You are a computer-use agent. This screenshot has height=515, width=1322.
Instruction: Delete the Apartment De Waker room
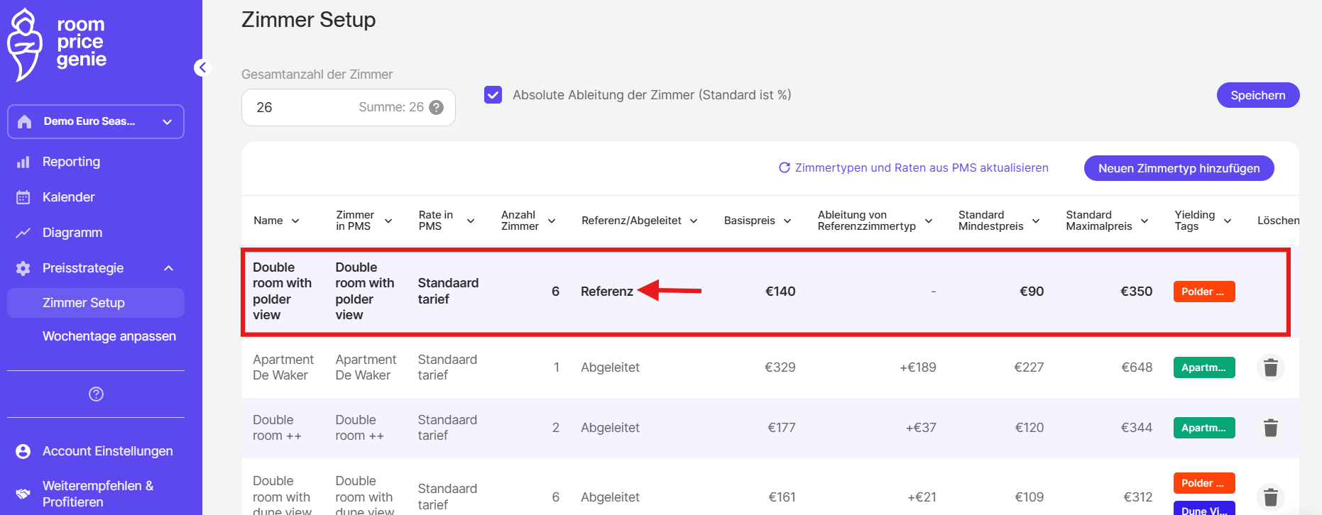1270,367
